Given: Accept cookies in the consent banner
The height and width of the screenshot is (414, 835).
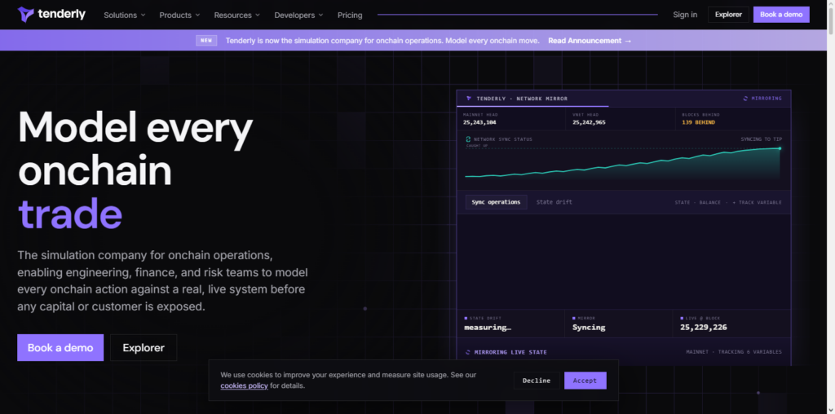Looking at the screenshot, I should point(585,381).
